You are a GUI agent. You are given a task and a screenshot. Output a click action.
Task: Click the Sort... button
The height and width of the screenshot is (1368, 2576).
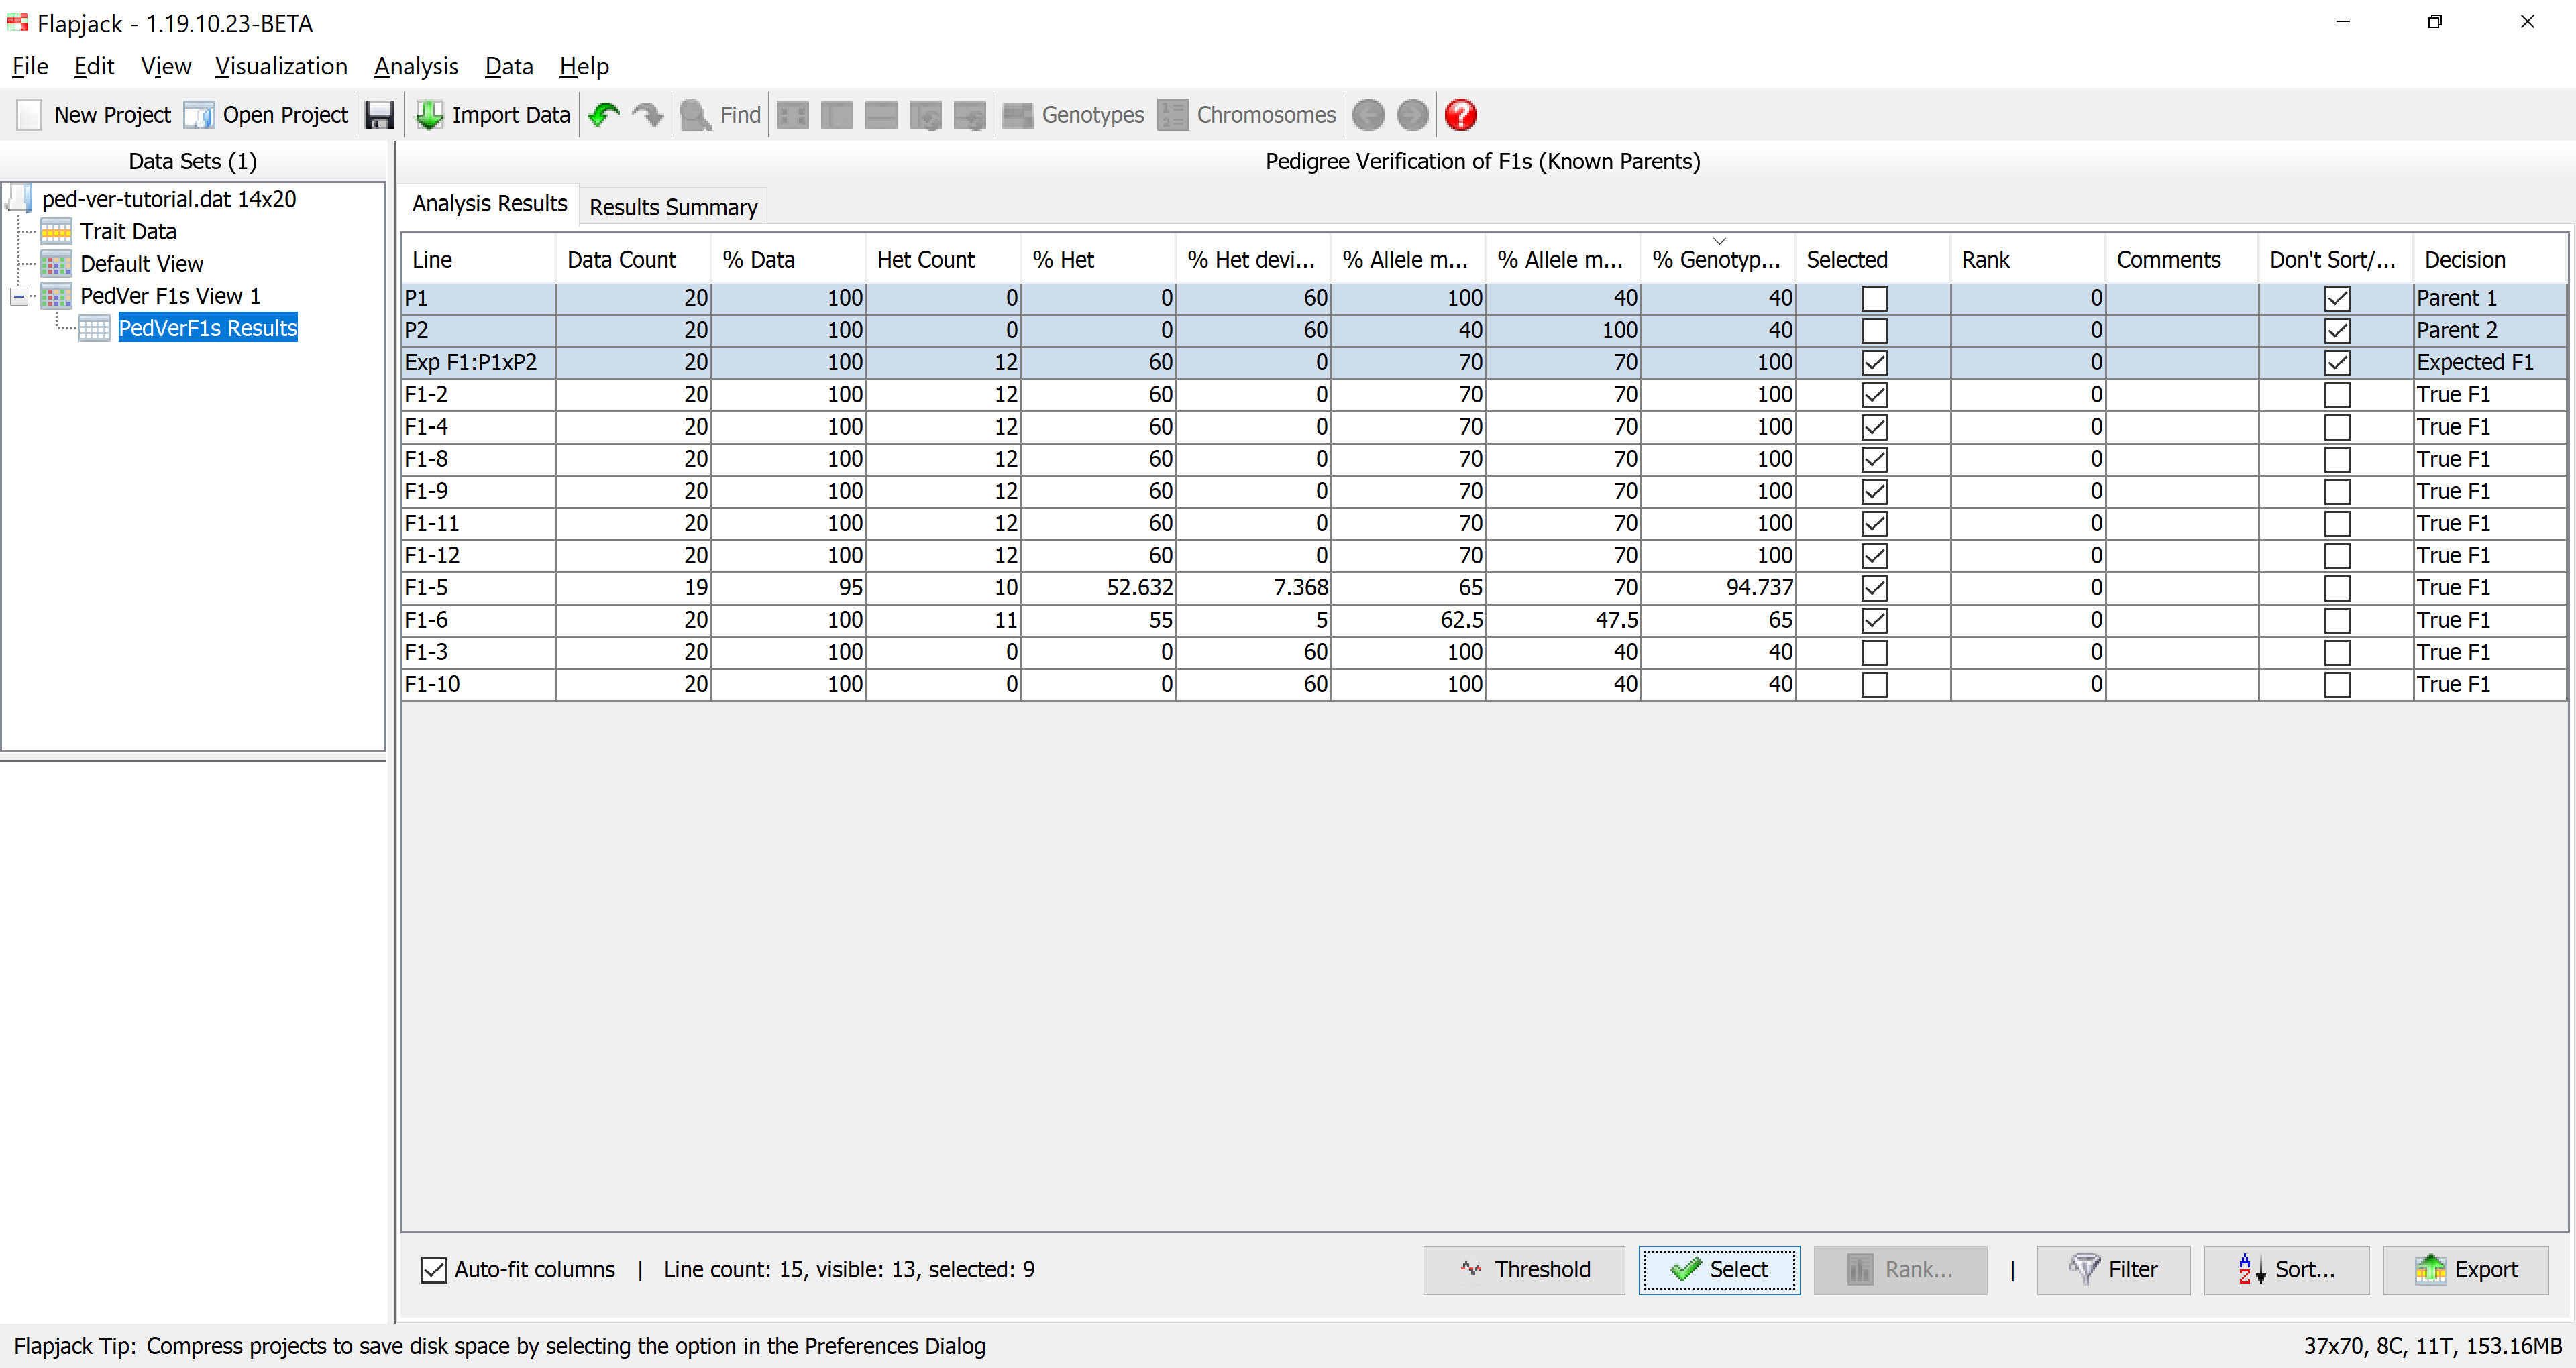(2286, 1270)
